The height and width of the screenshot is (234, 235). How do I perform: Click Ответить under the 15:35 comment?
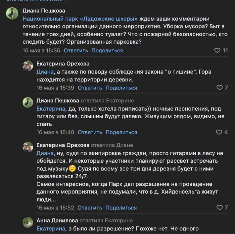pyautogui.click(x=76, y=51)
